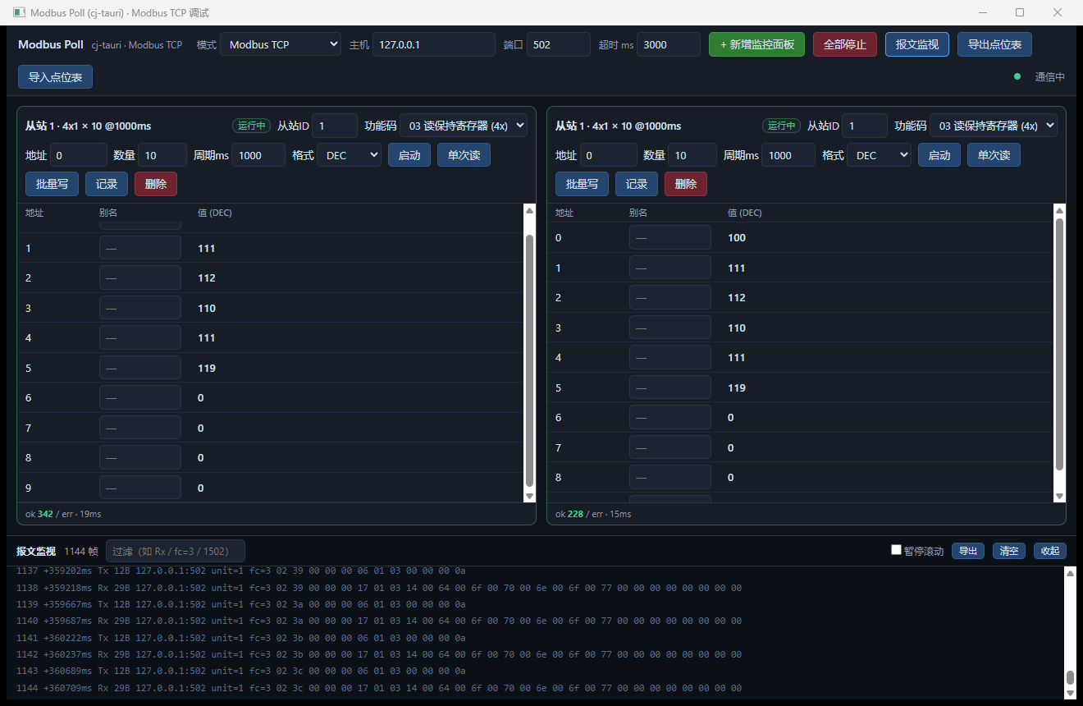
Task: Click 导出点位表 in the top toolbar
Action: pos(994,44)
